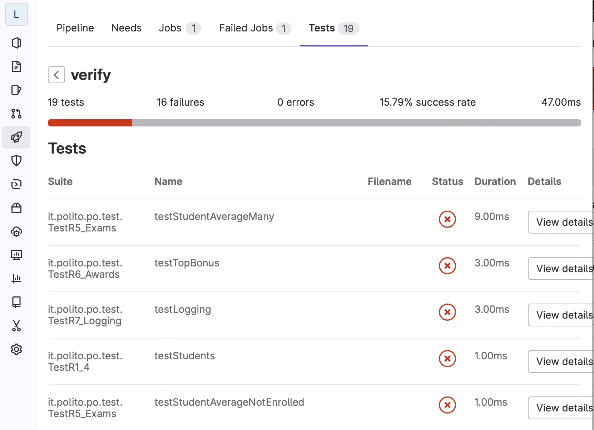Open Merge requests in sidebar
594x430 pixels.
16,114
